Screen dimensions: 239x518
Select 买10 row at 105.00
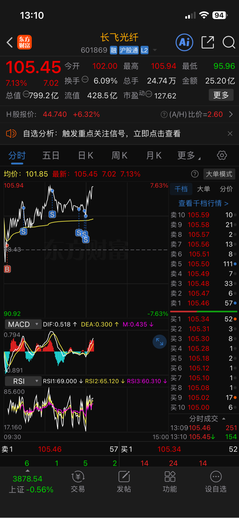[x=204, y=407]
